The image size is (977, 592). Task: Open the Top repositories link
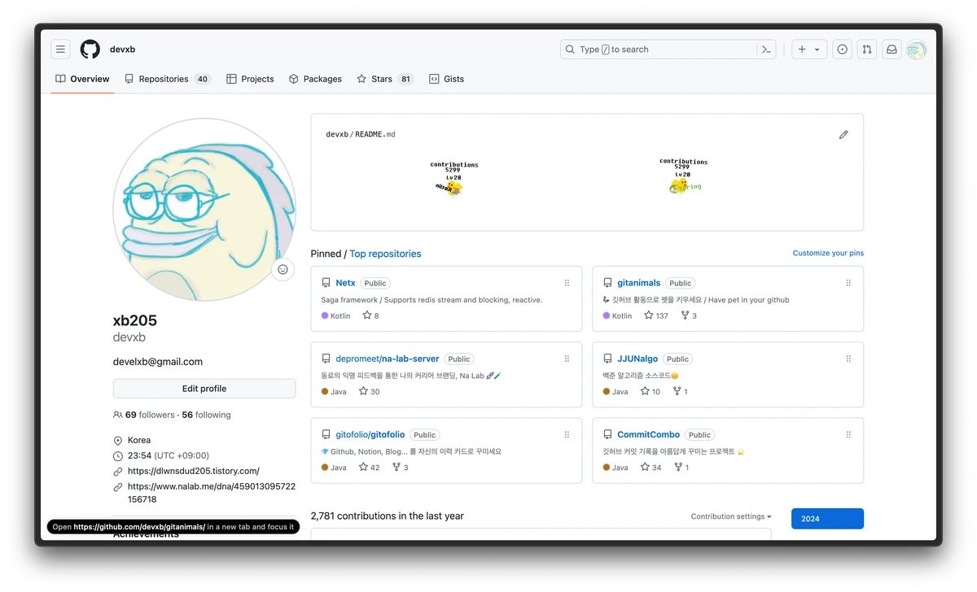click(385, 254)
